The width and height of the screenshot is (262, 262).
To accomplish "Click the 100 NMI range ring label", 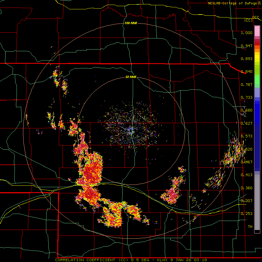I will [x=131, y=23].
